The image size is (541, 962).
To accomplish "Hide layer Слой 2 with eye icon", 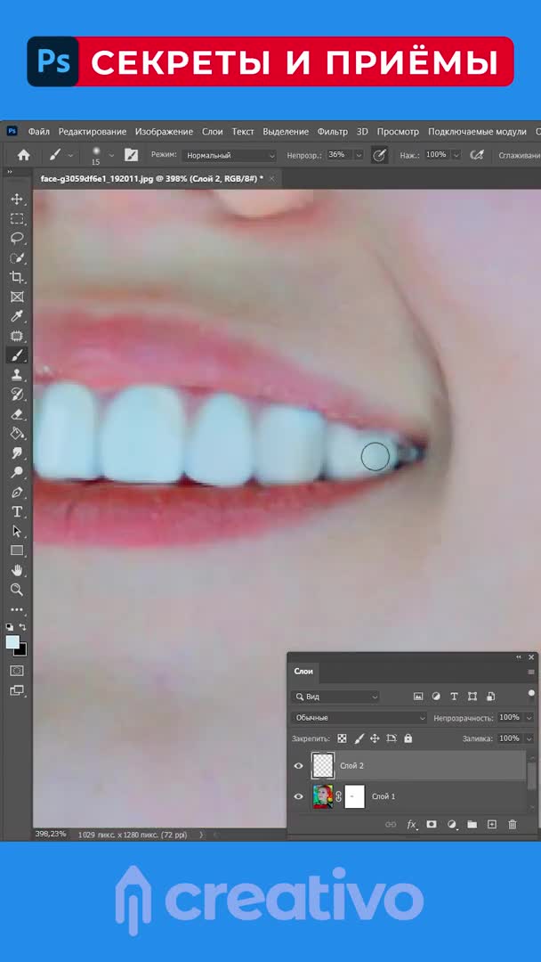I will pyautogui.click(x=298, y=765).
